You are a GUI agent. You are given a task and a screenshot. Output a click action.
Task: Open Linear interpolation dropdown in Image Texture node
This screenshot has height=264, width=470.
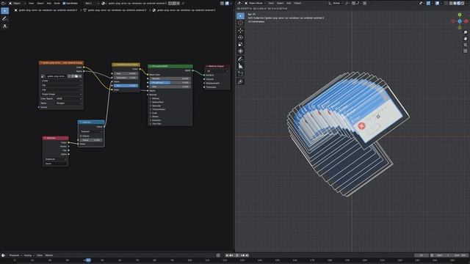pos(61,81)
